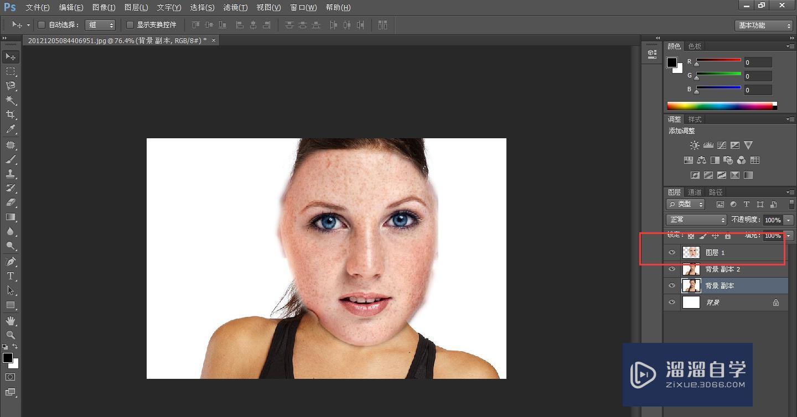The image size is (797, 417).
Task: Add an Exposure adjustment
Action: pos(734,145)
